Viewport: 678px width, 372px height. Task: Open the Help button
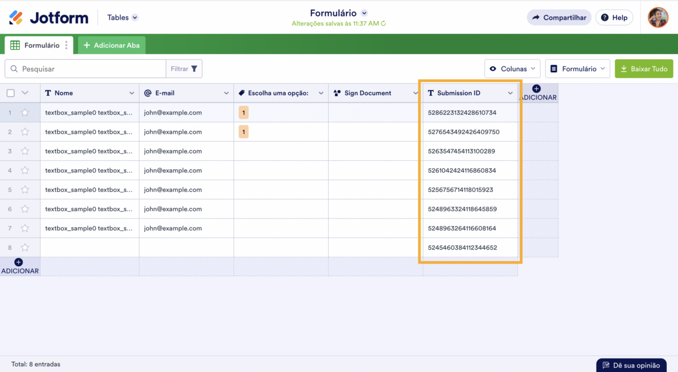click(614, 17)
